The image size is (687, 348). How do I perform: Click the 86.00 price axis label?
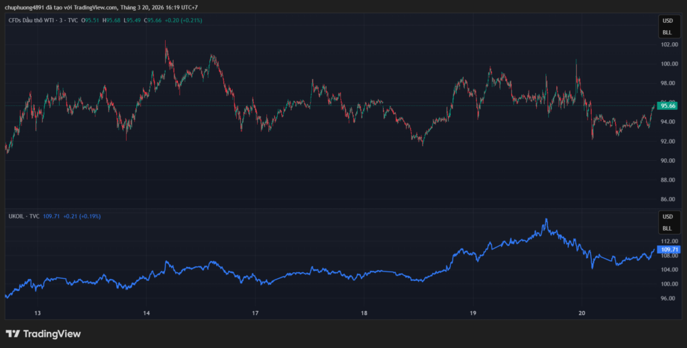pos(668,200)
